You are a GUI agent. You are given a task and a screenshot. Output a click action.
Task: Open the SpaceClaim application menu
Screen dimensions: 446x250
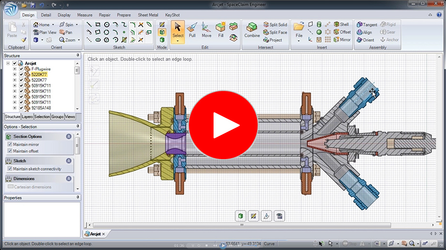11,9
